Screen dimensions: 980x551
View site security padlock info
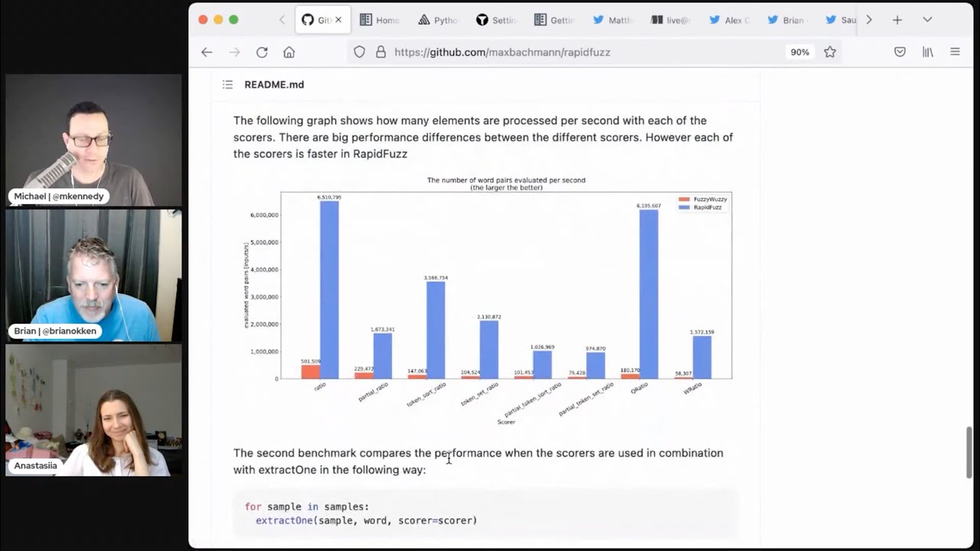tap(381, 52)
